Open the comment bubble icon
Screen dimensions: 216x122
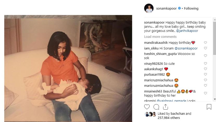[x=156, y=107]
